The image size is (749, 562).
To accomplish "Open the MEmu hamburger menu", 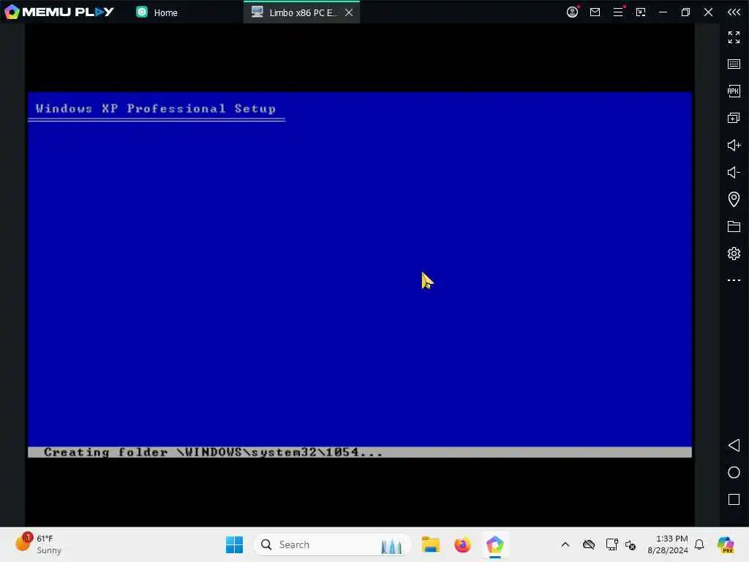I will pyautogui.click(x=618, y=12).
